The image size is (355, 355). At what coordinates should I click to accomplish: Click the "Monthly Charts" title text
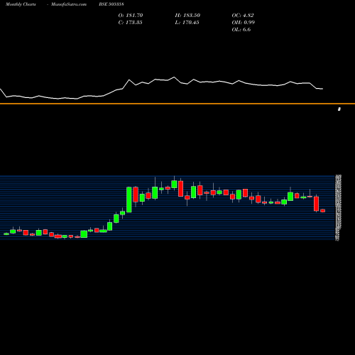click(21, 4)
